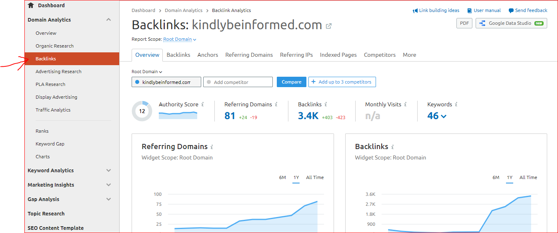The image size is (558, 233).
Task: Select 1Y range on Backlinks chart
Action: click(510, 177)
